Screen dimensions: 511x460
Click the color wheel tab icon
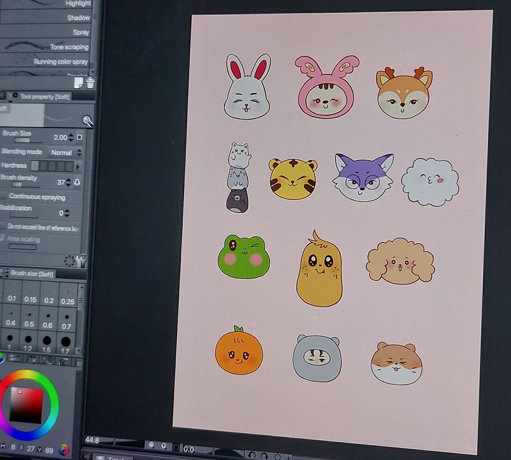(2, 359)
